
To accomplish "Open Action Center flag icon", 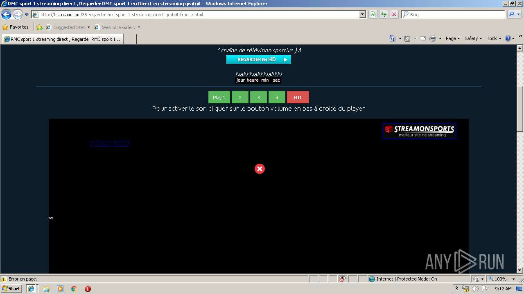I will [x=485, y=289].
